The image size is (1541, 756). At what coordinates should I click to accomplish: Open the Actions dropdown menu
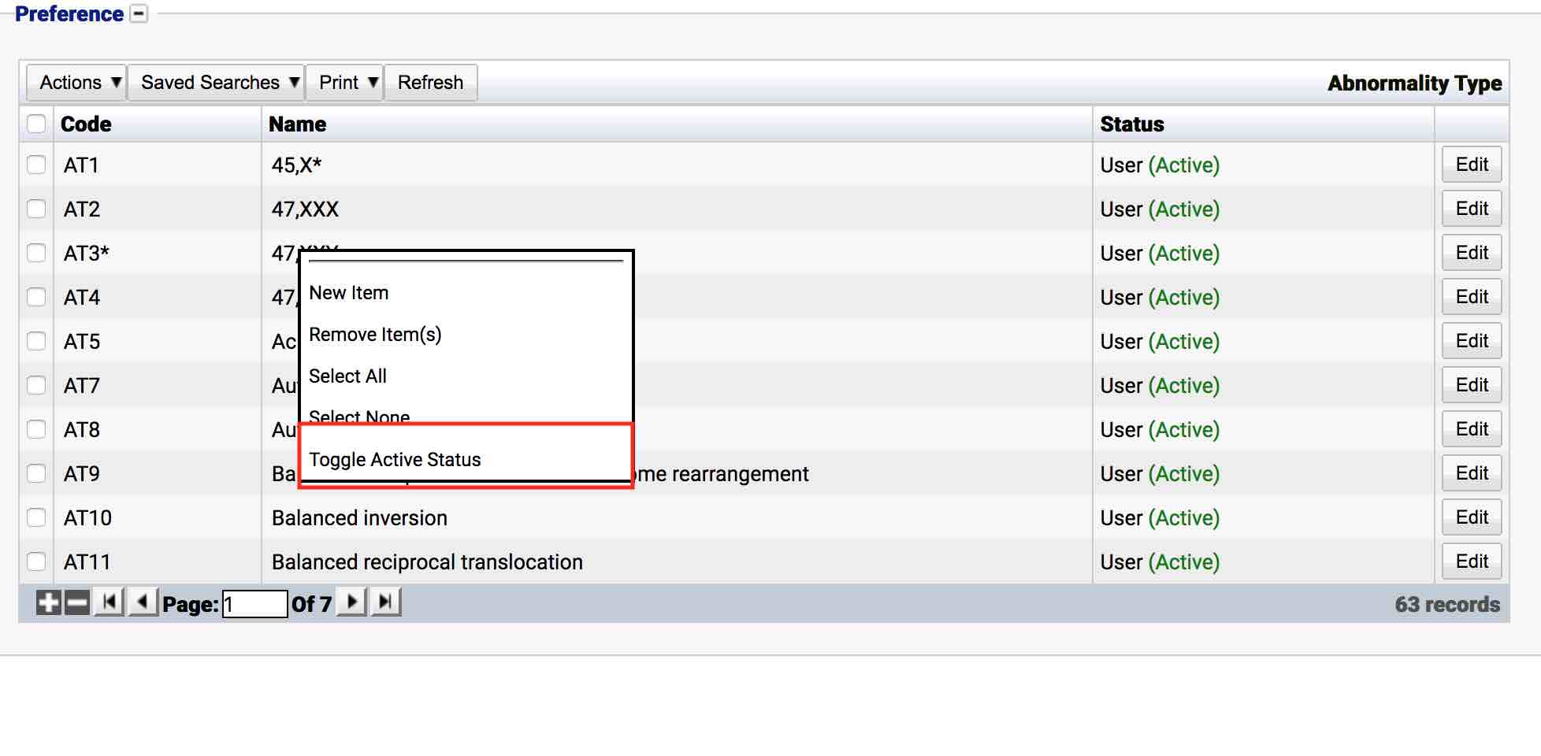point(76,83)
